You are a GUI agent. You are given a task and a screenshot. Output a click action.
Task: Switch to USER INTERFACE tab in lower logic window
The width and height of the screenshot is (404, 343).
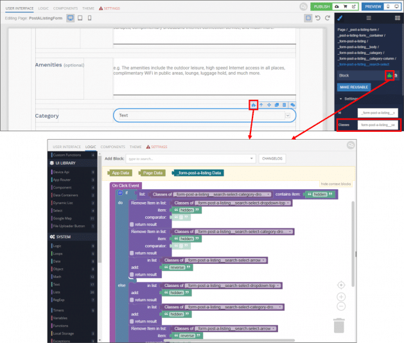coord(67,147)
